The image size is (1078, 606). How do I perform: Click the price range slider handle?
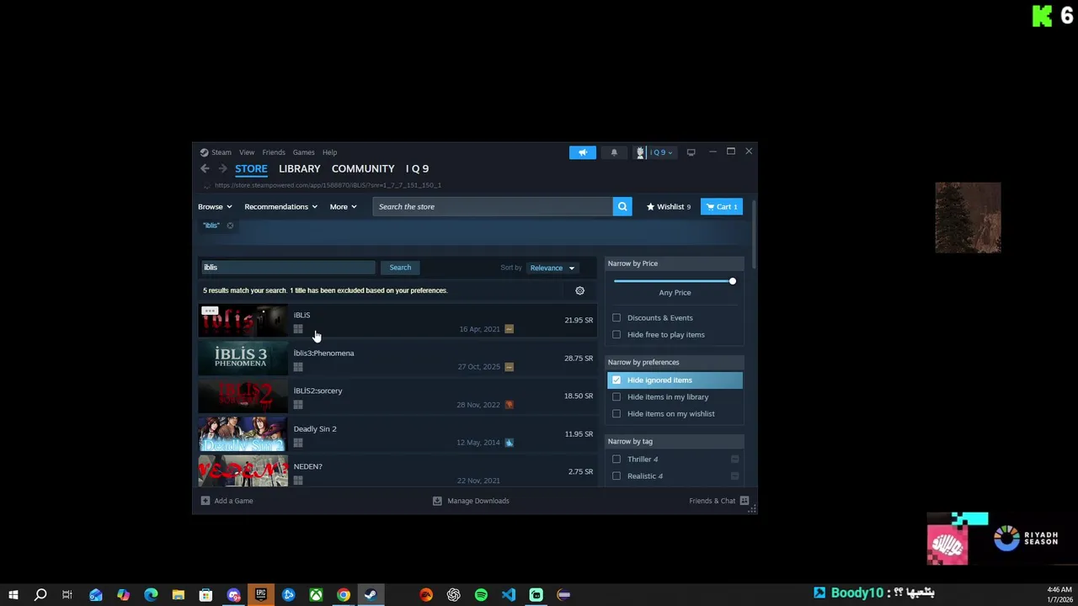[732, 281]
